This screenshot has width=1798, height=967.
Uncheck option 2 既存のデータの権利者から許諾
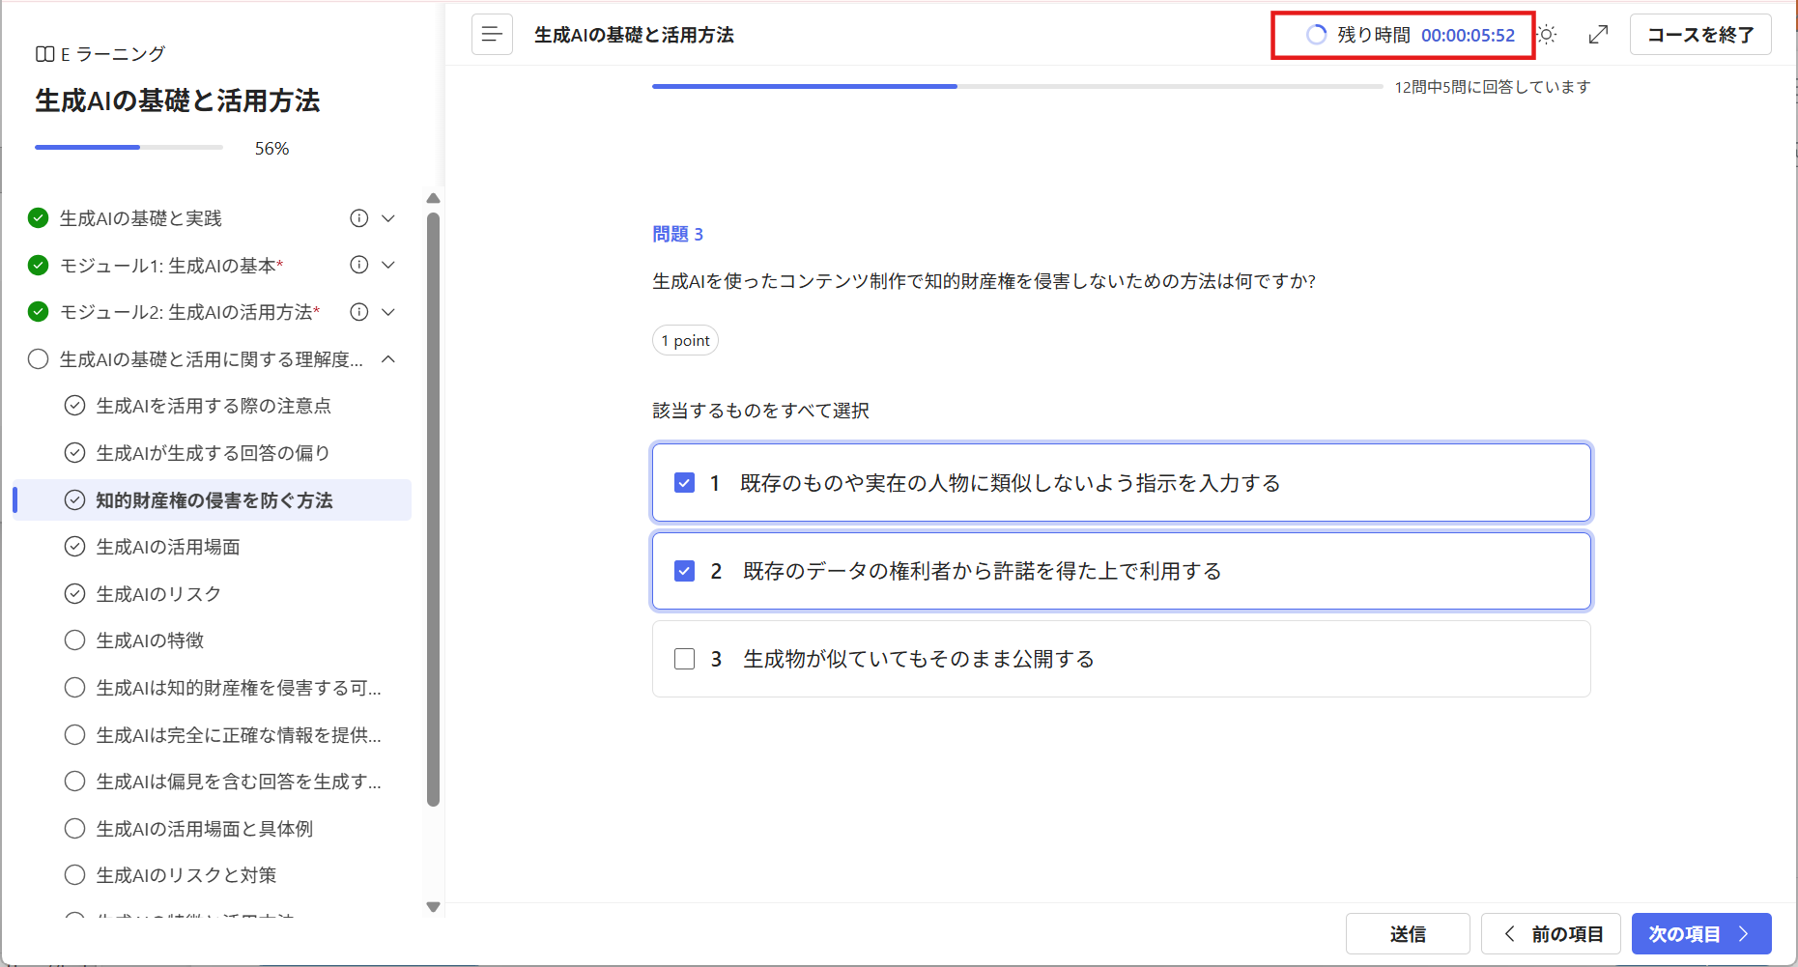pyautogui.click(x=685, y=571)
